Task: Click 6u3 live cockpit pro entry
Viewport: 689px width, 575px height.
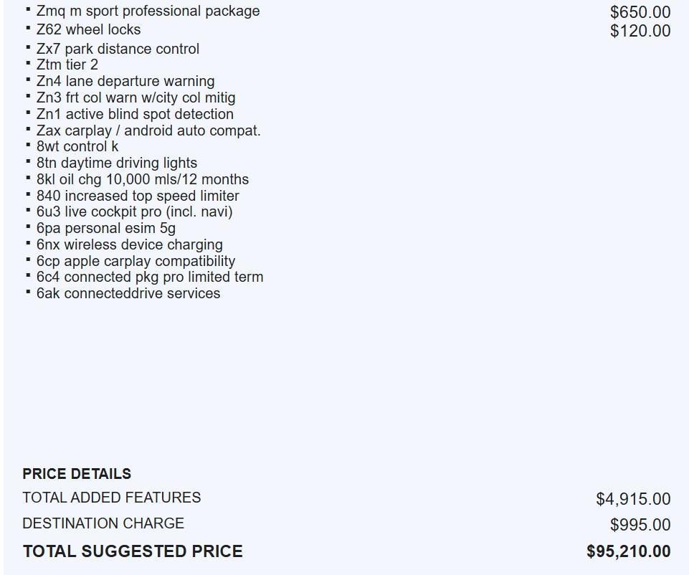Action: tap(135, 212)
